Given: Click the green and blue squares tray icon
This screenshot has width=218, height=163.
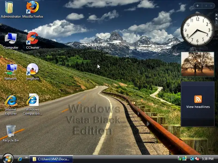Looking at the screenshot, I should [184, 159].
